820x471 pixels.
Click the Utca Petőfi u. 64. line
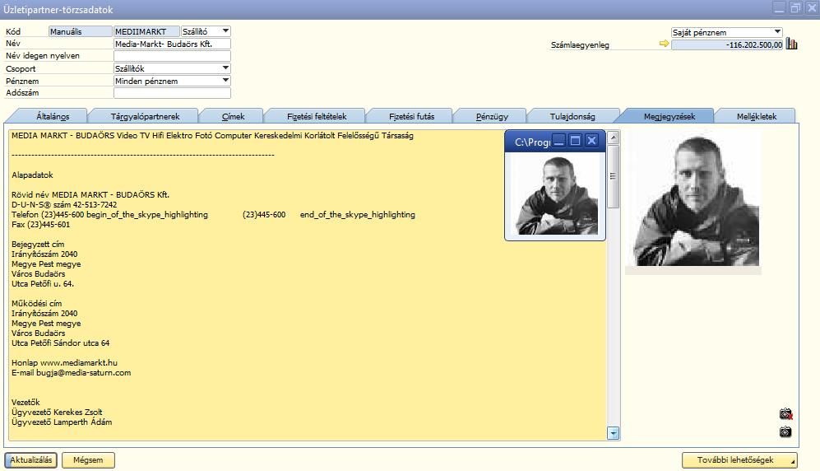pos(43,283)
